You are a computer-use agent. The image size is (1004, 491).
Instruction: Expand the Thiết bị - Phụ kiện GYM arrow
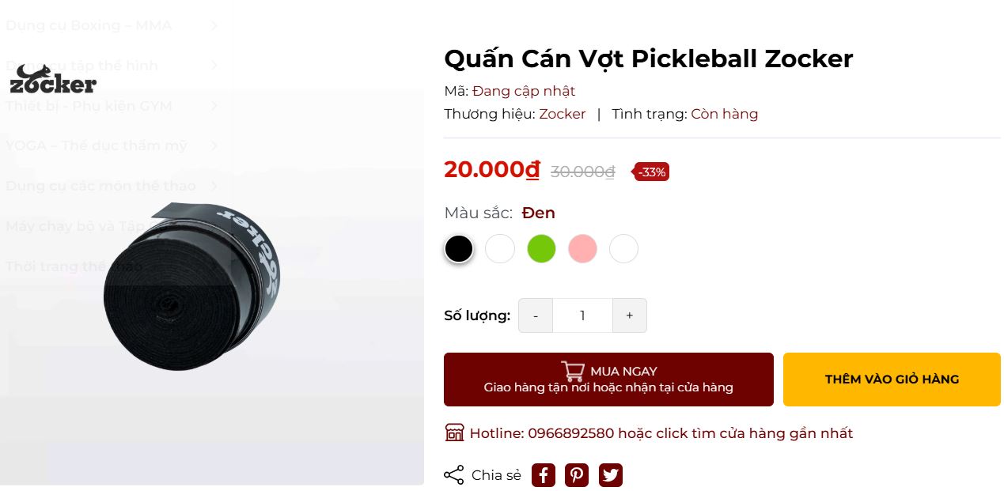tap(214, 106)
